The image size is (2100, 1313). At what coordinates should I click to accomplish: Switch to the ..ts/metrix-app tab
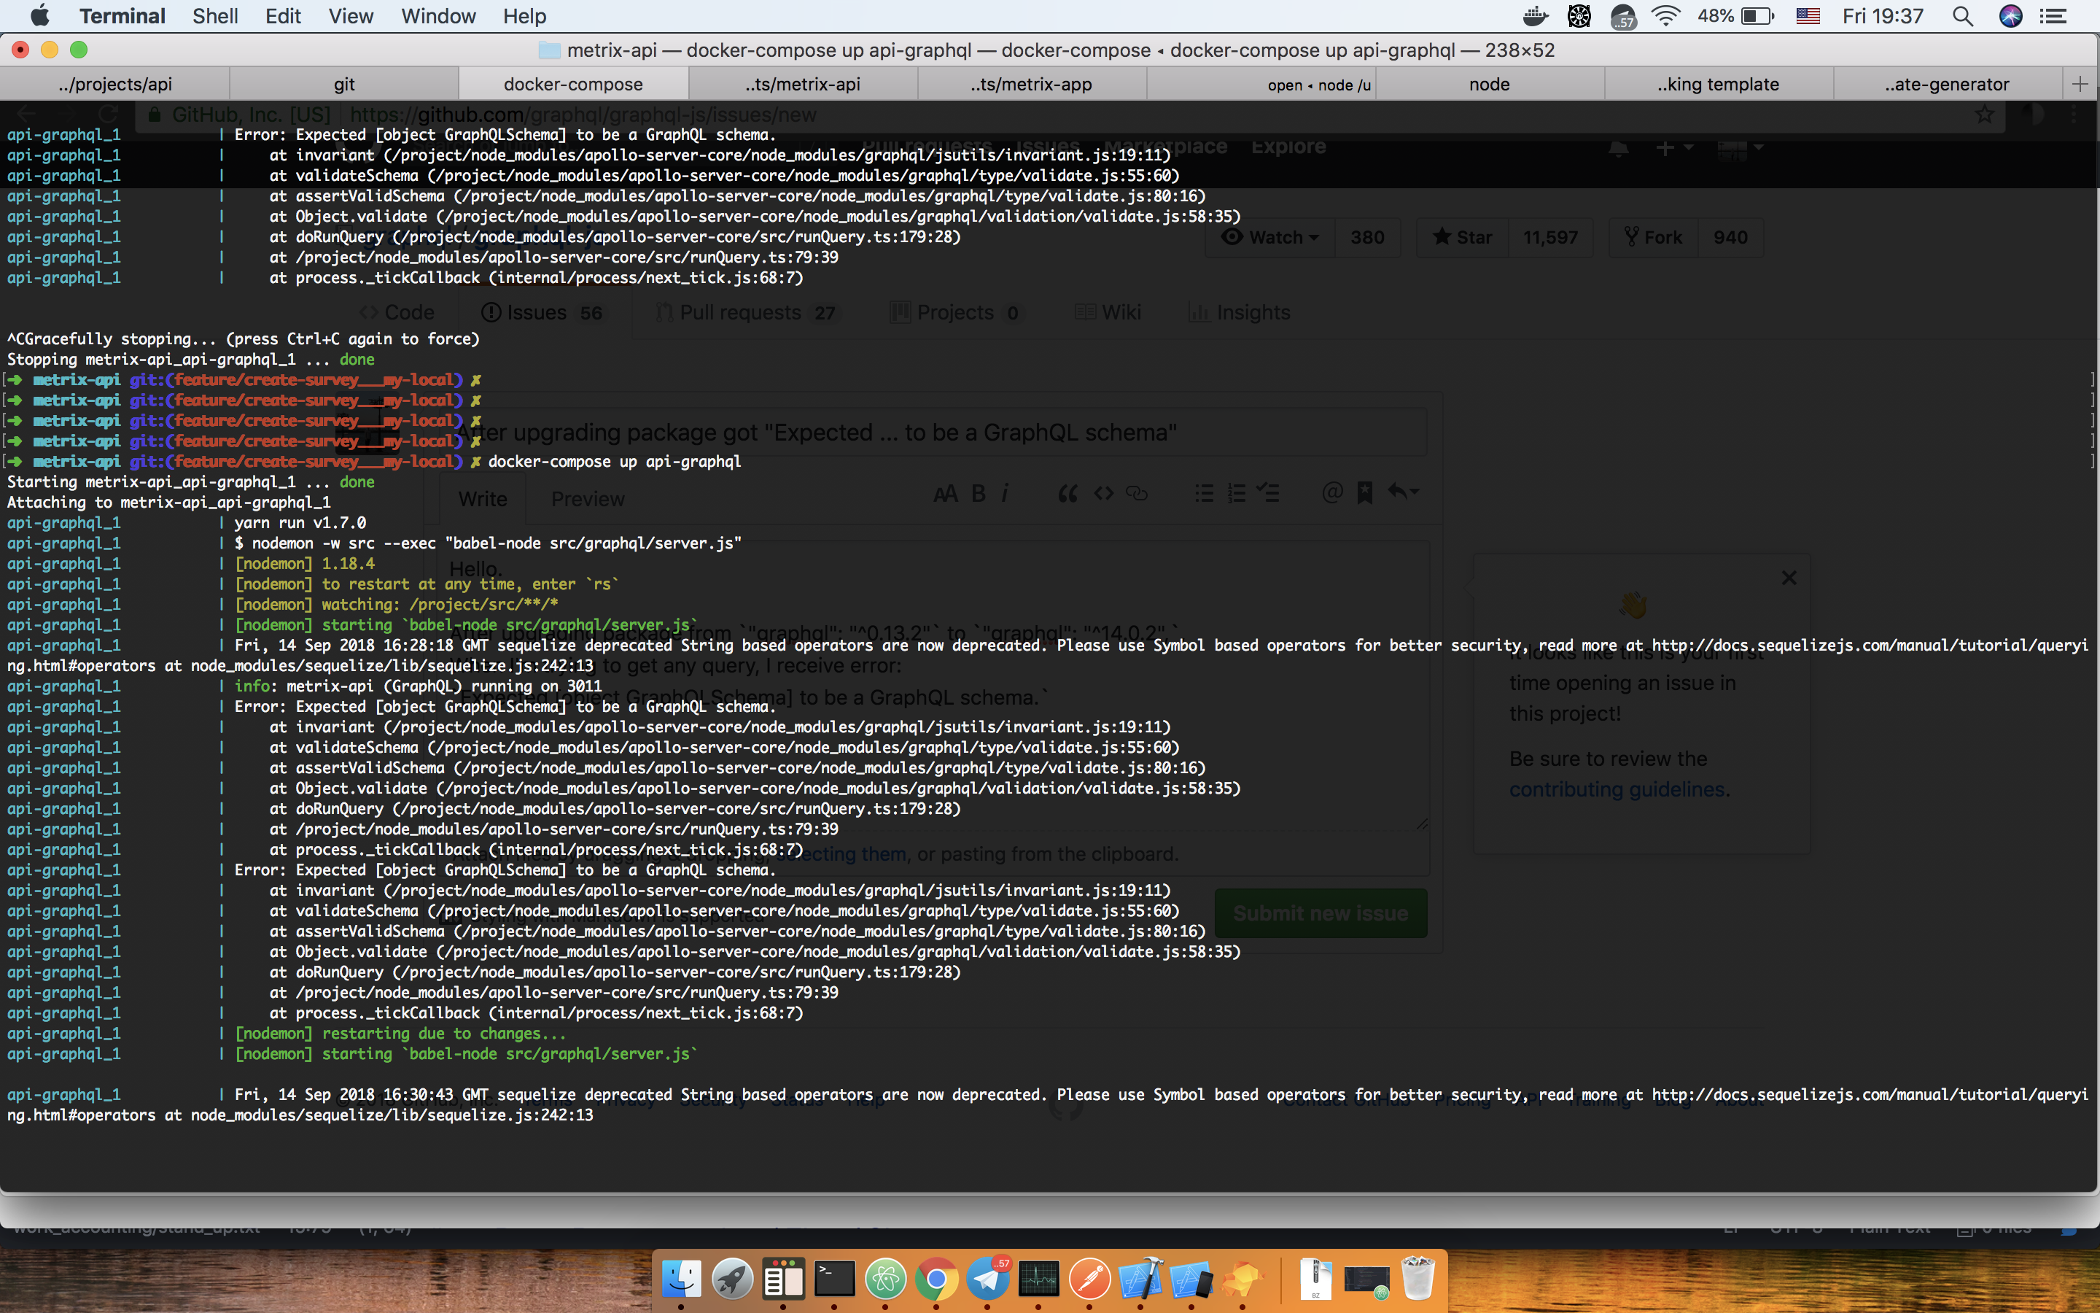[x=1032, y=84]
